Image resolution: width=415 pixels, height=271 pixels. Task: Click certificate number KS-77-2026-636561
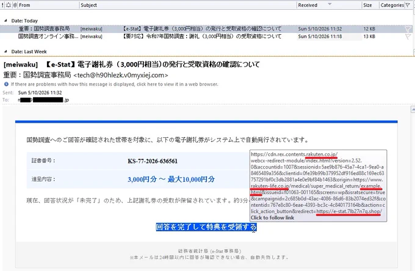(153, 161)
